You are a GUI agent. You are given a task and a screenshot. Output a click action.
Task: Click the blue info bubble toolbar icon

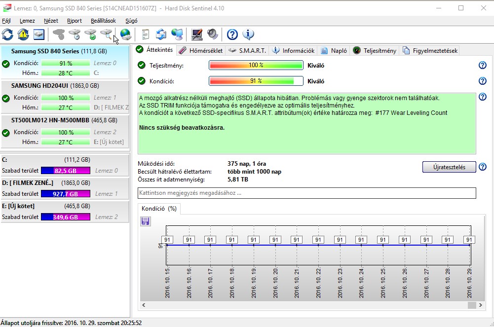click(x=248, y=35)
